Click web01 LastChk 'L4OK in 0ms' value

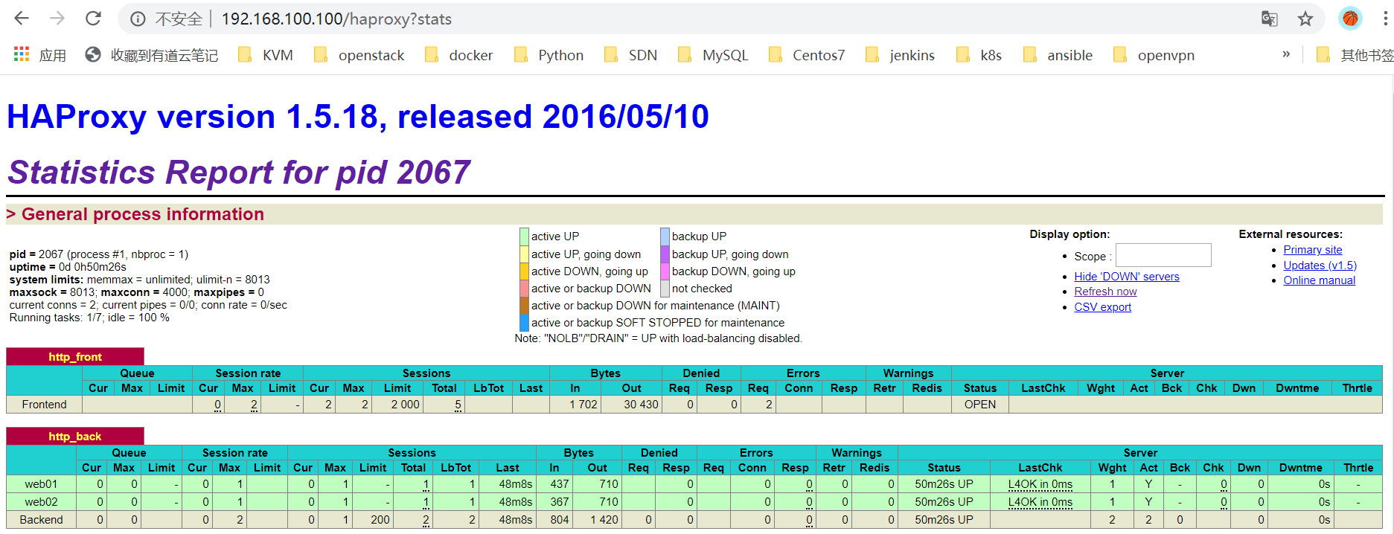[1040, 484]
